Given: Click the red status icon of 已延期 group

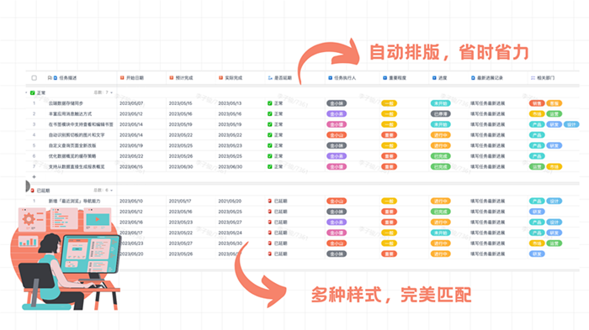Looking at the screenshot, I should pos(32,191).
